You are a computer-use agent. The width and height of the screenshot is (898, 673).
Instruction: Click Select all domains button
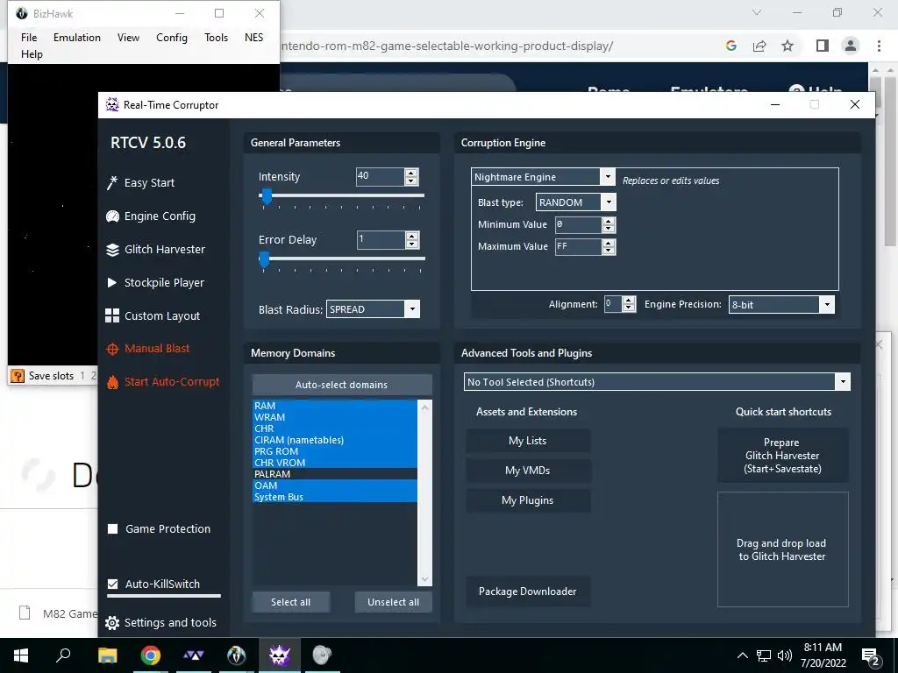[x=291, y=602]
